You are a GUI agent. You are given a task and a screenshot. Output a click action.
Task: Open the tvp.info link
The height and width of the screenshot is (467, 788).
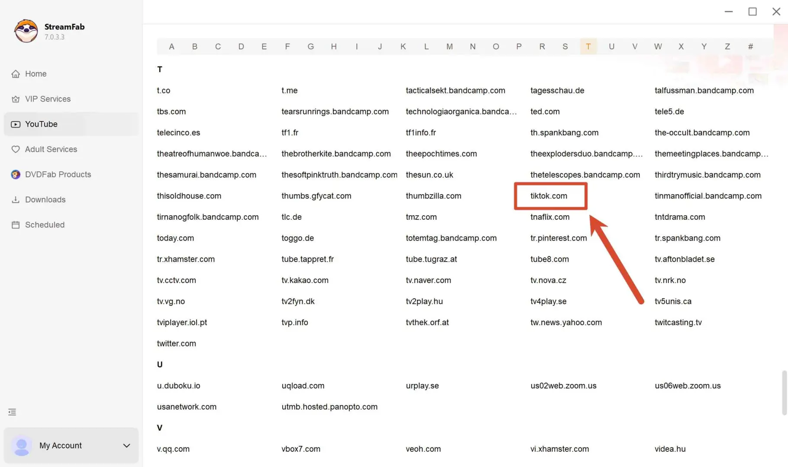tap(295, 323)
